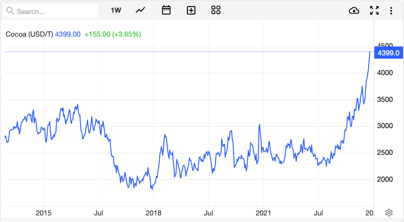Toggle fullscreen with the expand arrows icon
Image resolution: width=404 pixels, height=222 pixels.
374,10
